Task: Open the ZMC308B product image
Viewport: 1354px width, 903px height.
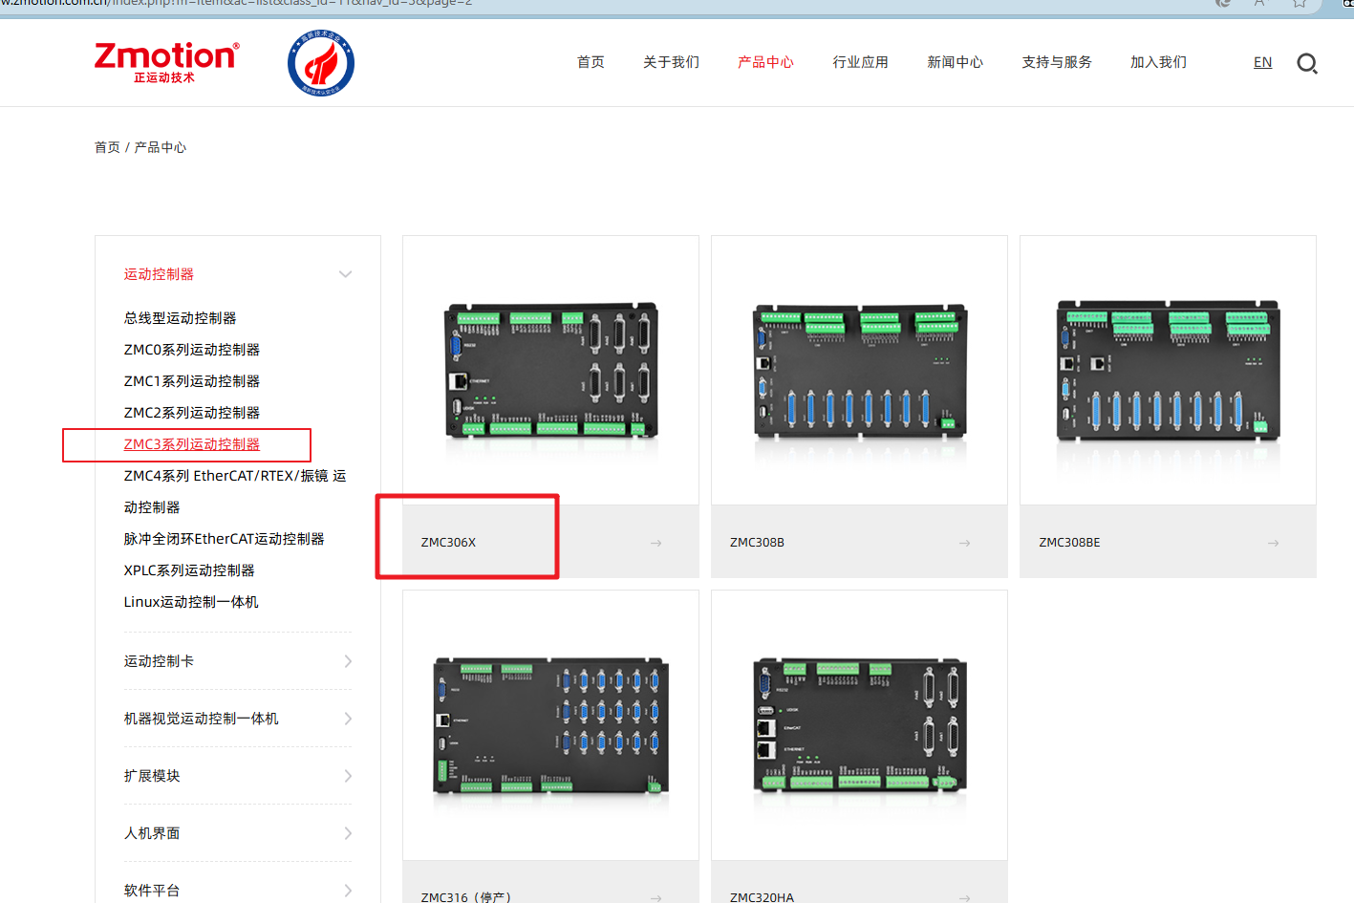Action: pyautogui.click(x=860, y=371)
